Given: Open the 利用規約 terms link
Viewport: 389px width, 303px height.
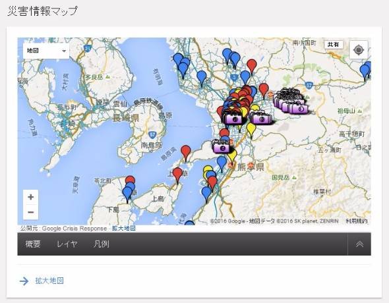Looking at the screenshot, I should (x=357, y=221).
